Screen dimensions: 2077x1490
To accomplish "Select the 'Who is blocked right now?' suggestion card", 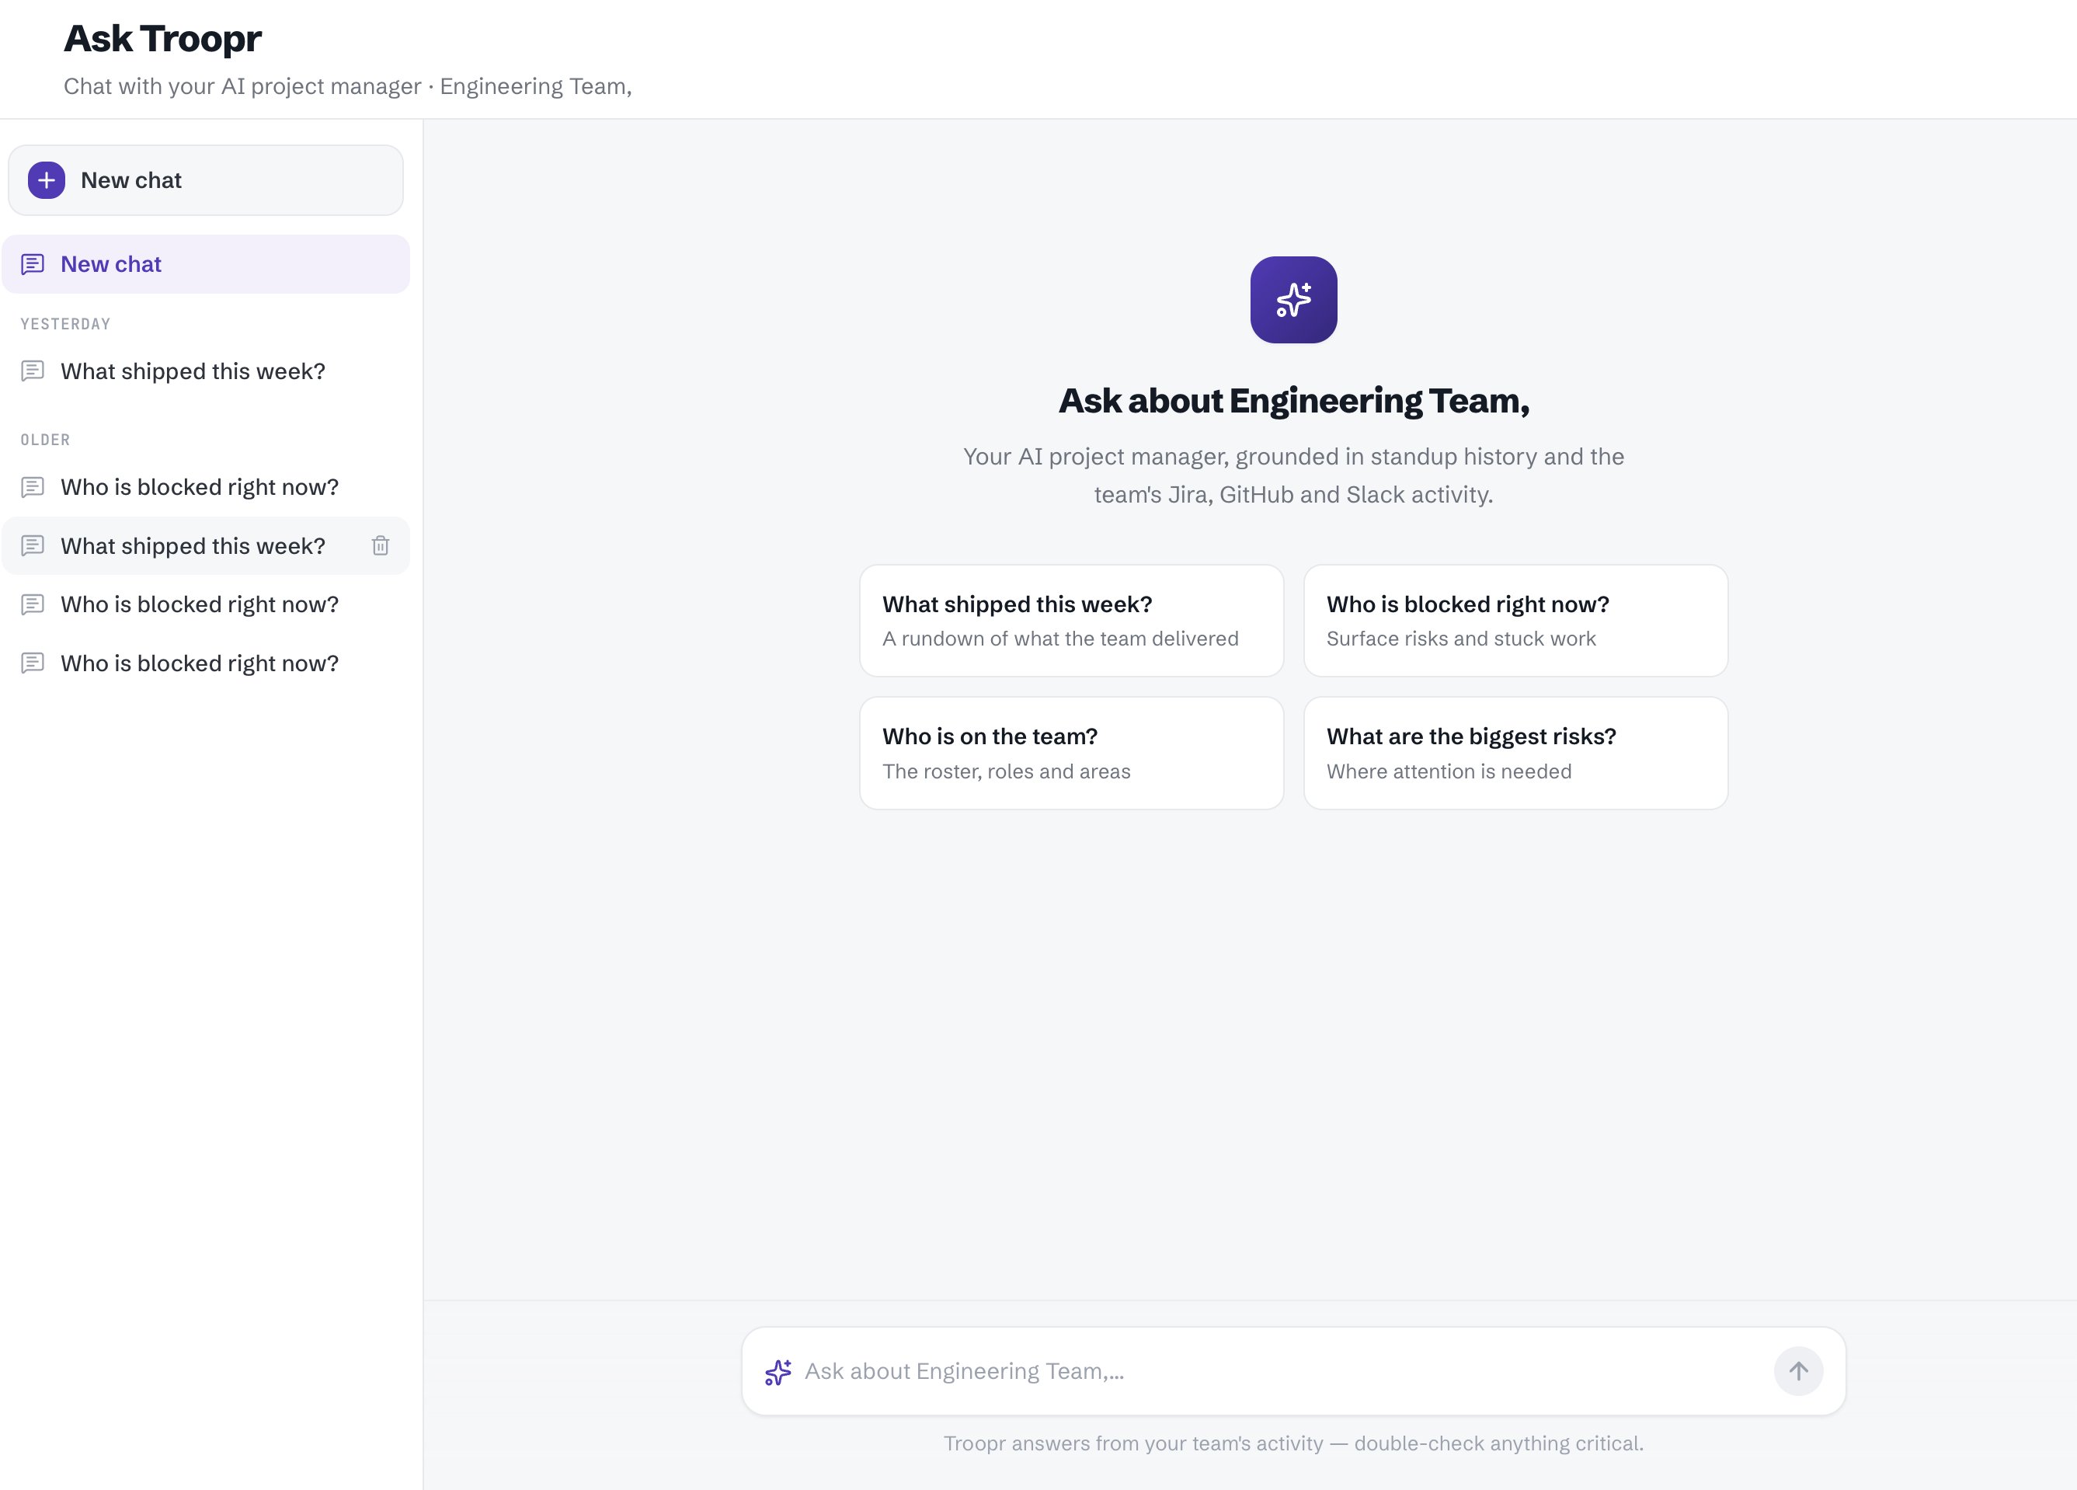I will (1515, 621).
